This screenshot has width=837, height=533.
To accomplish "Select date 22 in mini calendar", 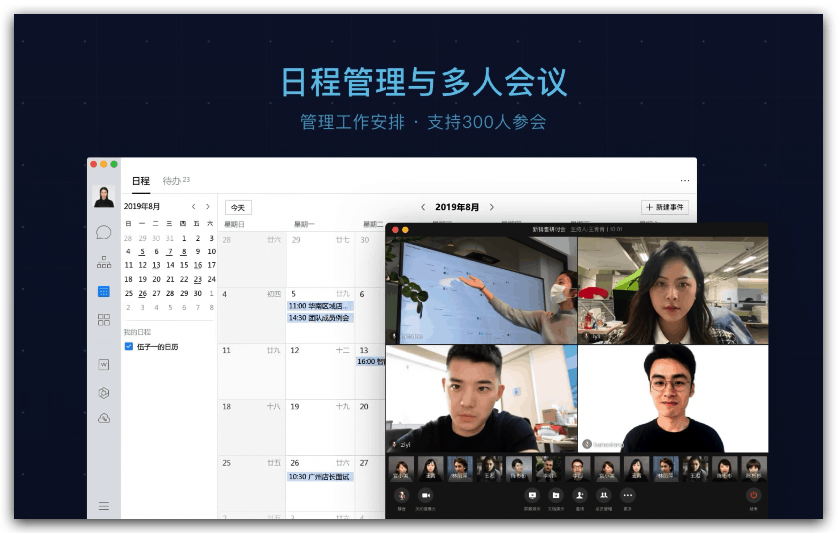I will click(x=184, y=279).
